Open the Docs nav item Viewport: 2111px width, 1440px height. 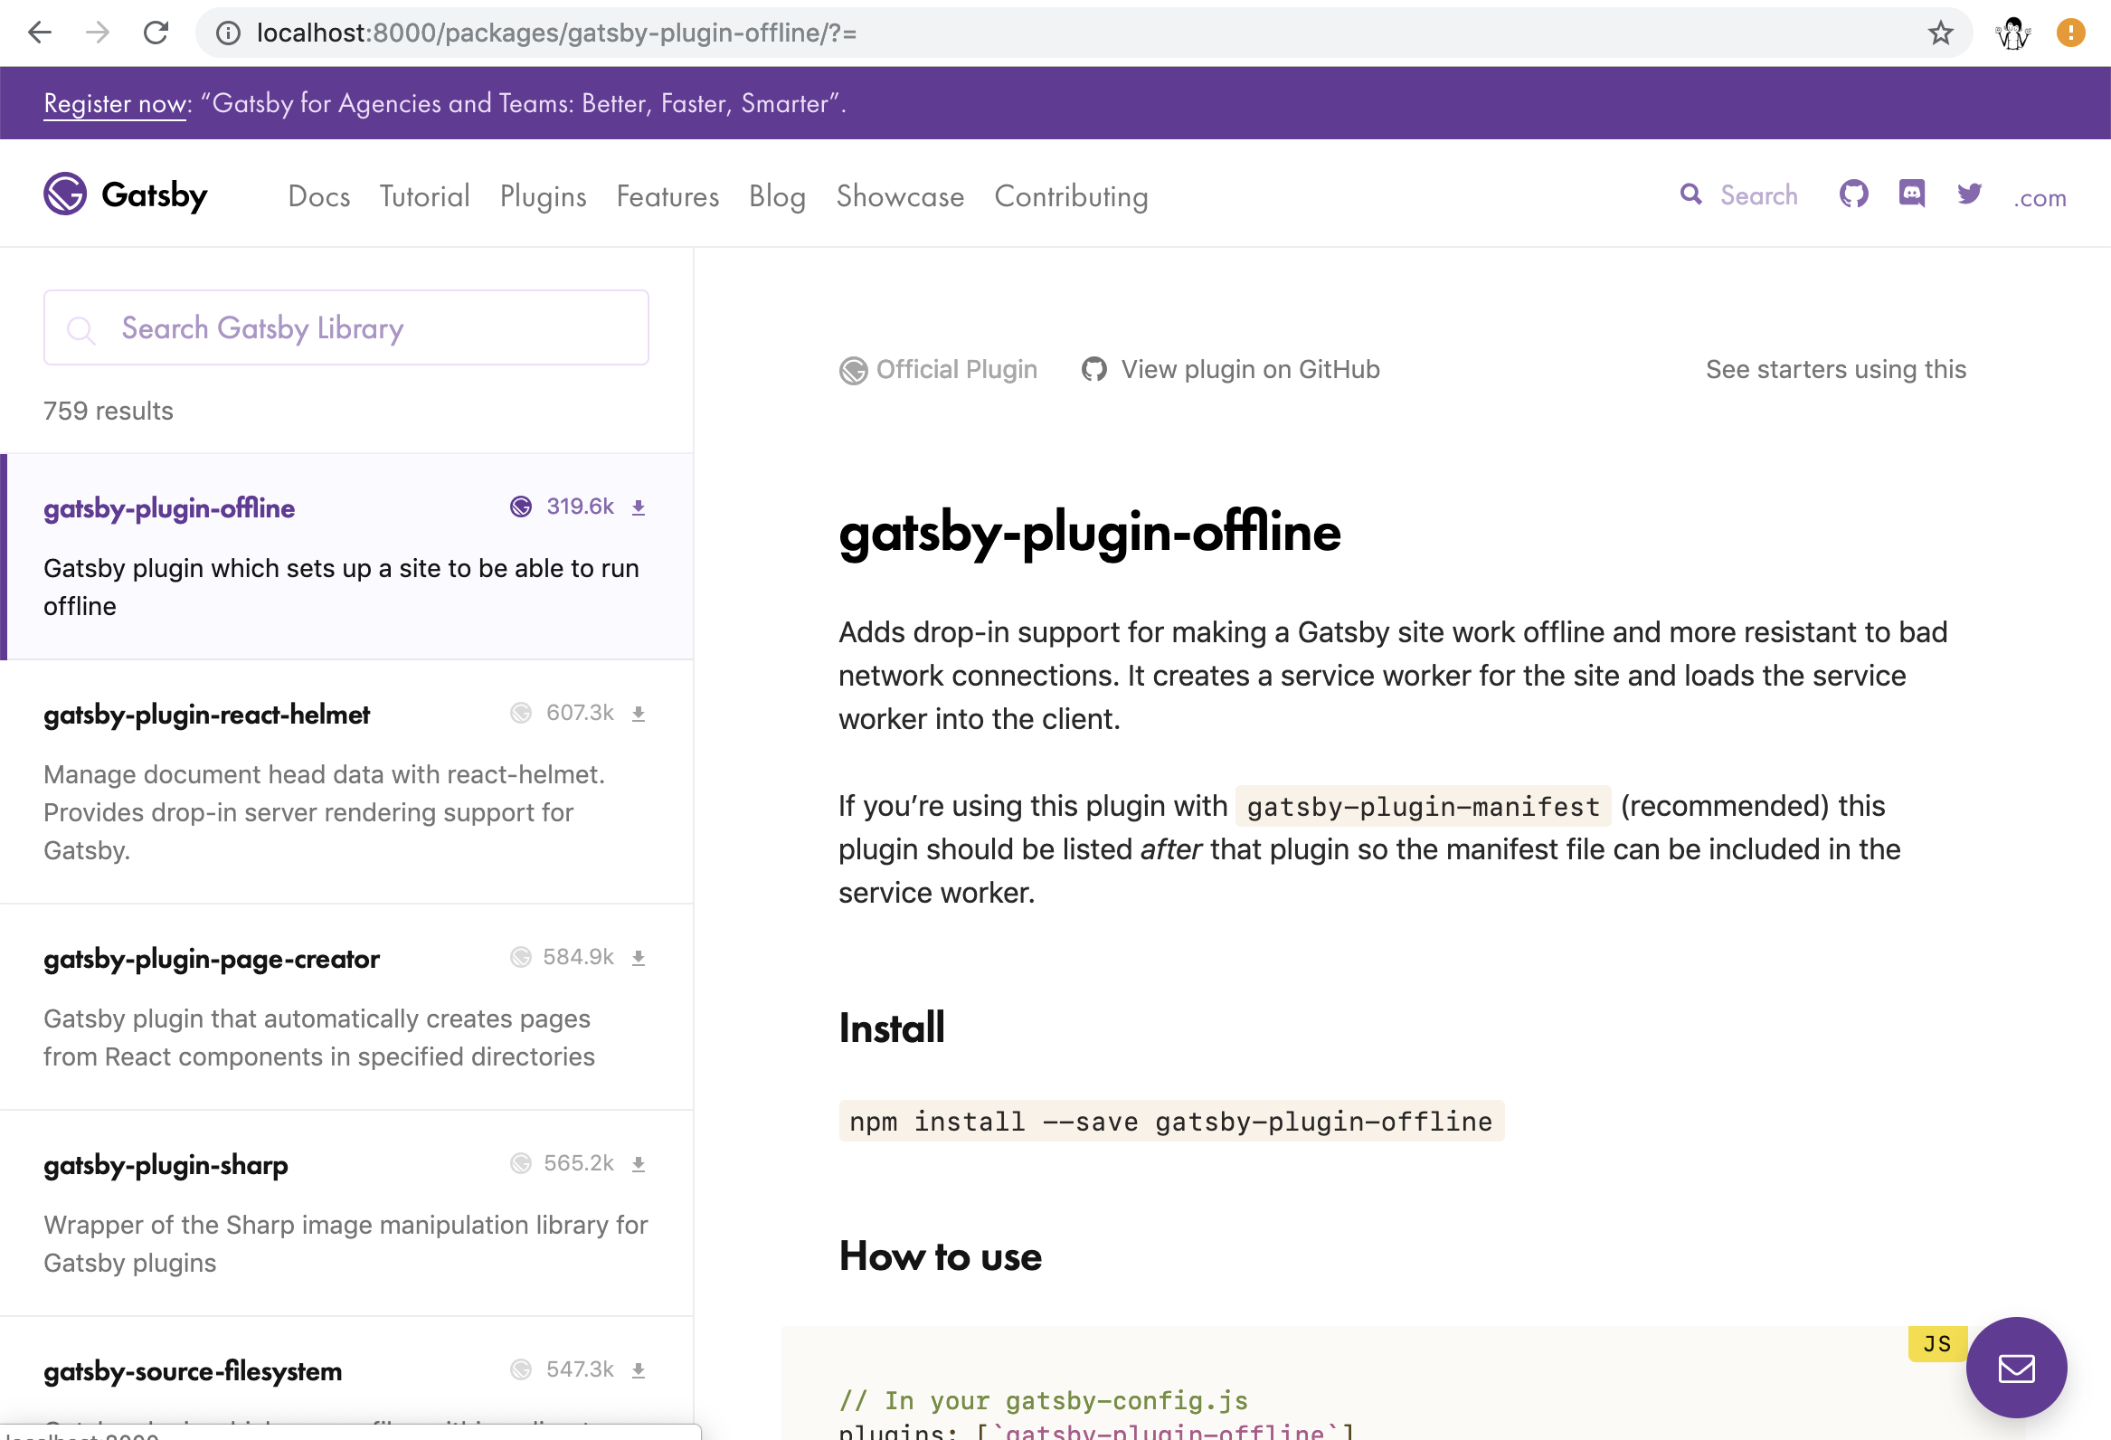318,196
